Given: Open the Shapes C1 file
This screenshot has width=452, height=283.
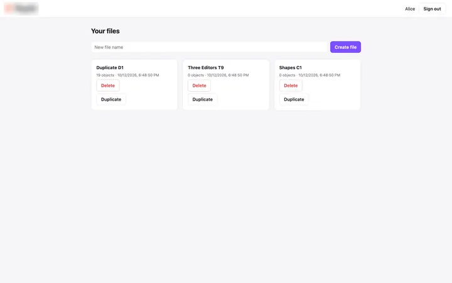Looking at the screenshot, I should (x=290, y=67).
